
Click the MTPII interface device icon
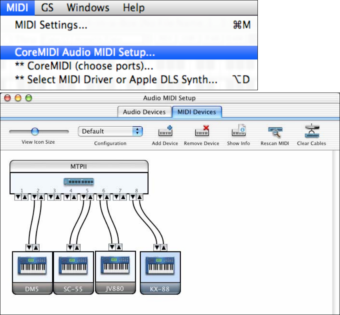tap(79, 181)
